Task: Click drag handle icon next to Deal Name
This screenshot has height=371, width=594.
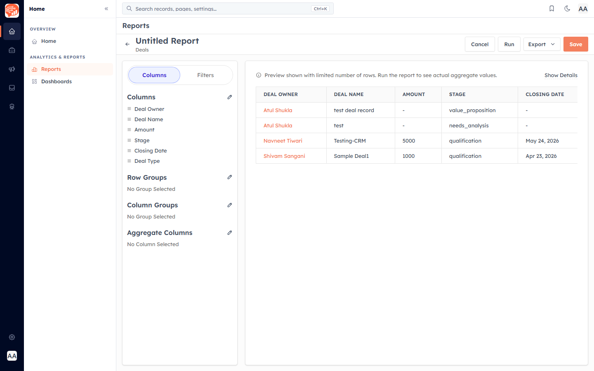Action: click(129, 119)
